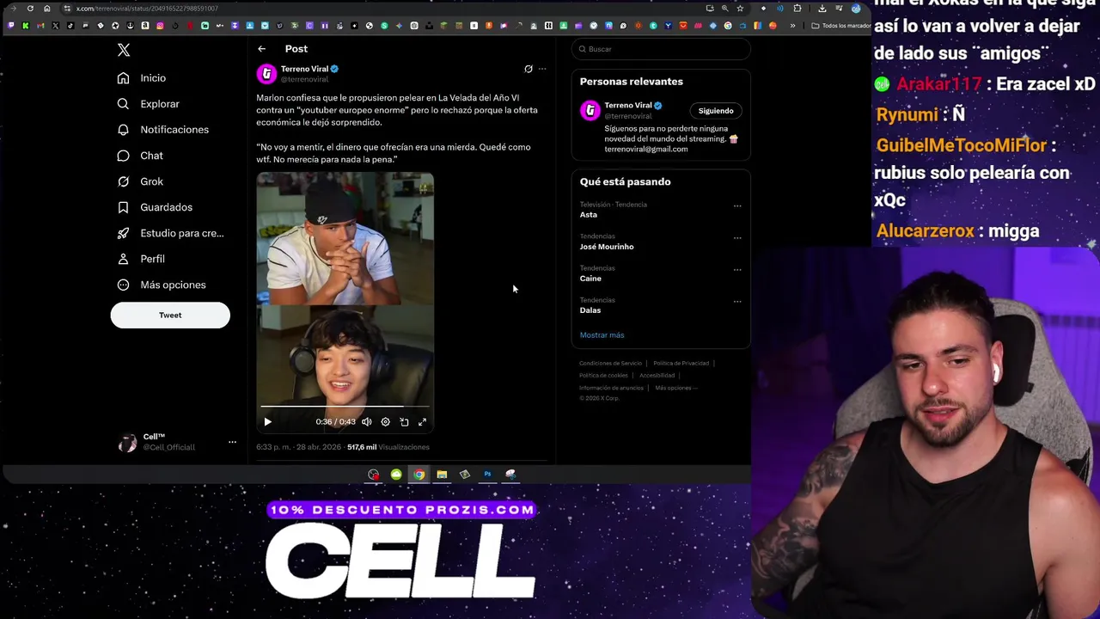Open Todos los marcadores folder
The width and height of the screenshot is (1100, 619).
(x=841, y=26)
